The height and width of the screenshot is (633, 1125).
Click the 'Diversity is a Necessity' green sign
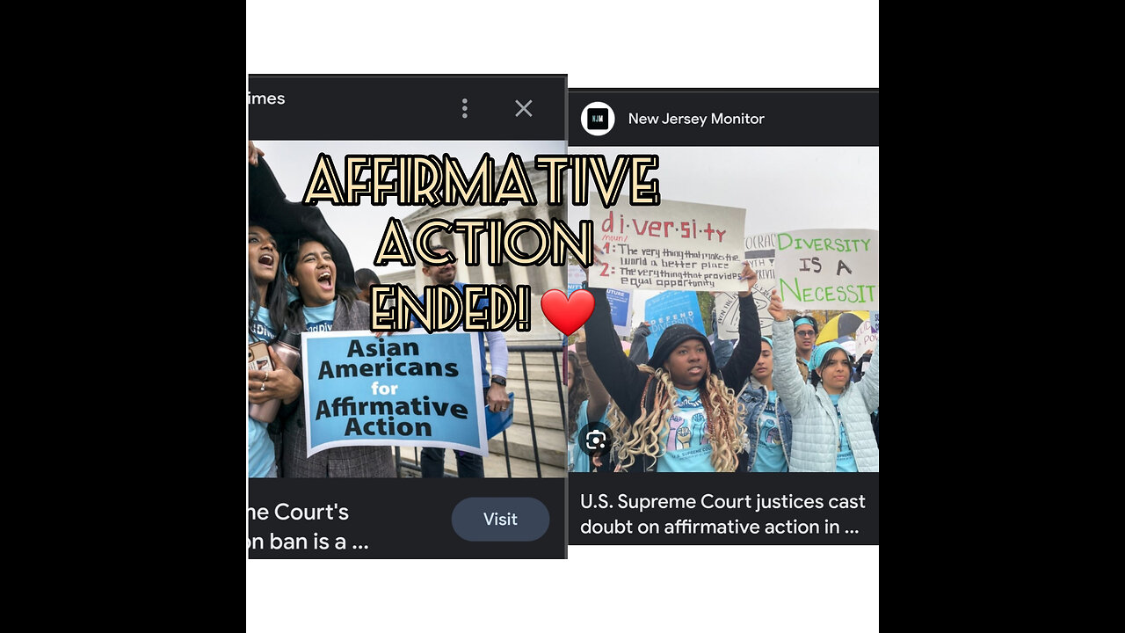pos(825,267)
